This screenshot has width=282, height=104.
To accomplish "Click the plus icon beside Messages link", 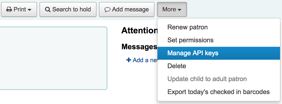I will (x=129, y=60).
